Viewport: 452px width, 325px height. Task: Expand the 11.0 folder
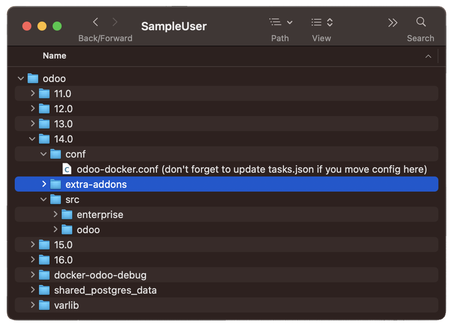pyautogui.click(x=33, y=93)
